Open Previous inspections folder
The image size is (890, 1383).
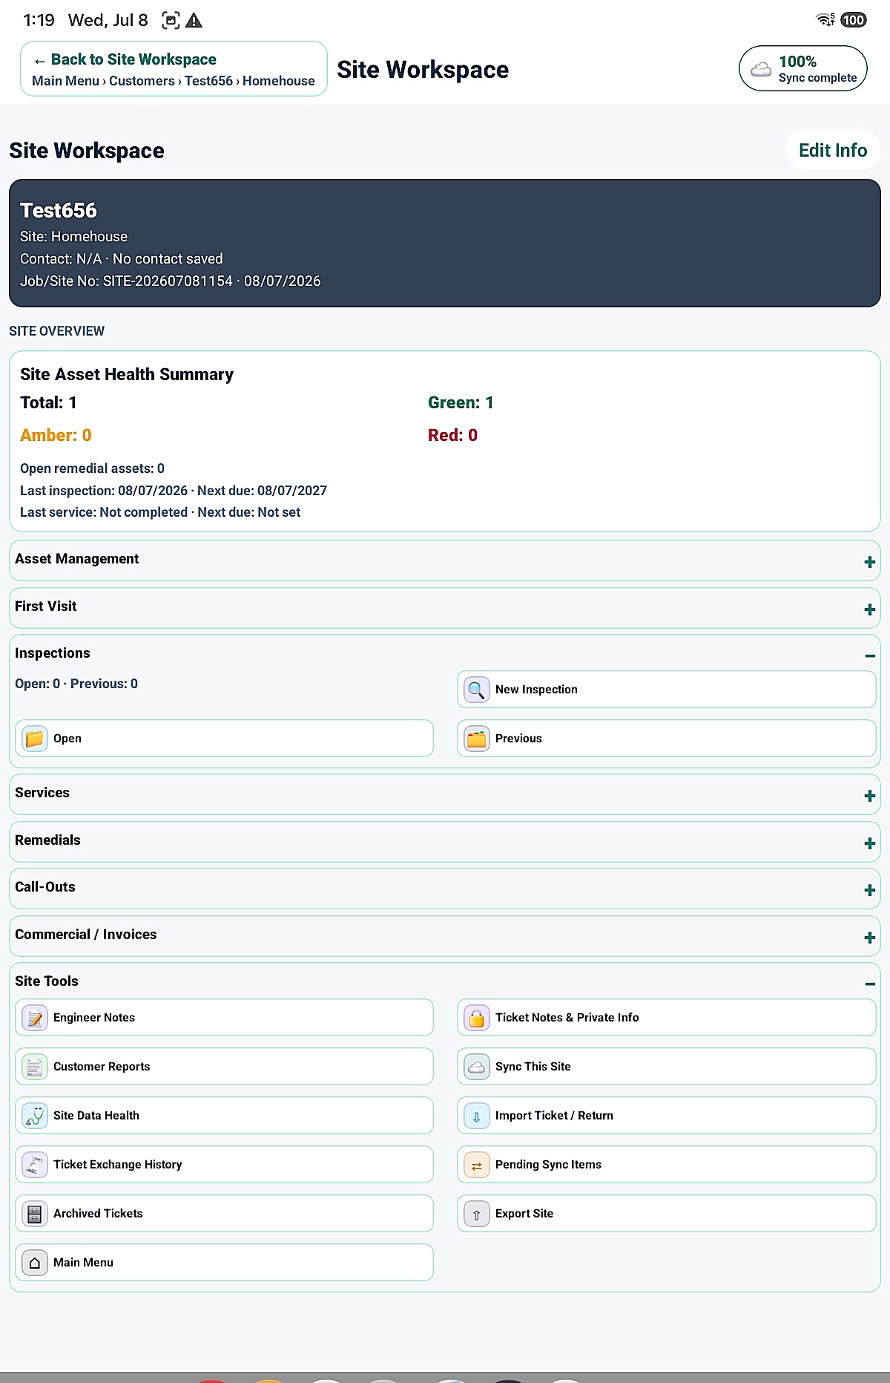666,739
